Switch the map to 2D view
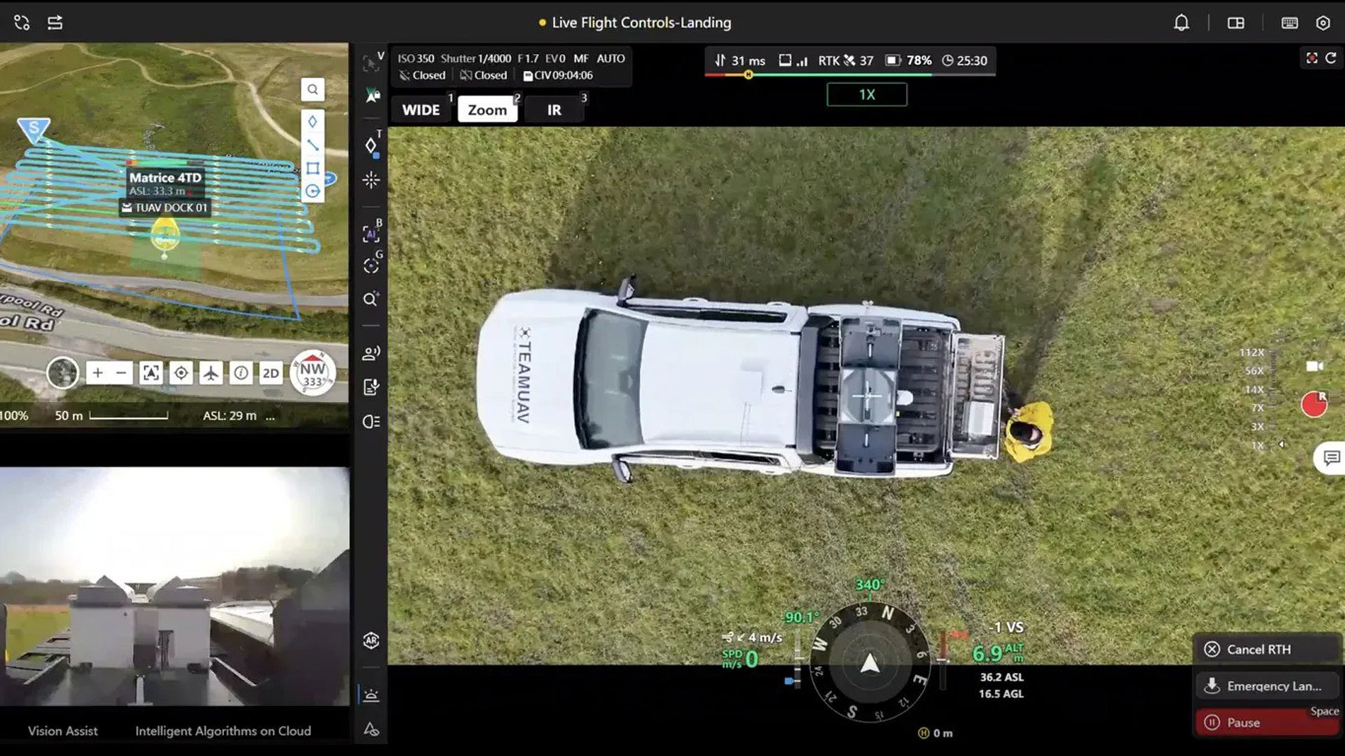 (271, 373)
